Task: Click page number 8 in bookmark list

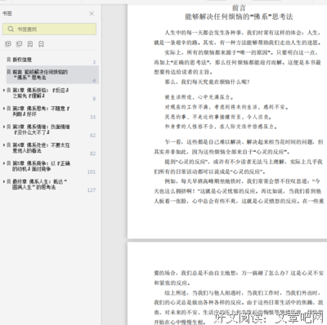Action: pyautogui.click(x=94, y=99)
